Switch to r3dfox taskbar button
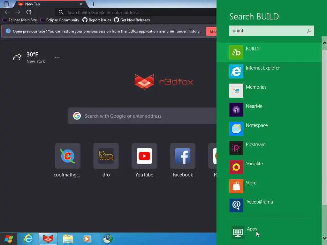Viewport: 327px width, 245px height. pyautogui.click(x=48, y=239)
